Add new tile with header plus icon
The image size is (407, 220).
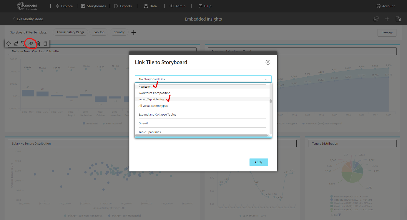coord(387,19)
